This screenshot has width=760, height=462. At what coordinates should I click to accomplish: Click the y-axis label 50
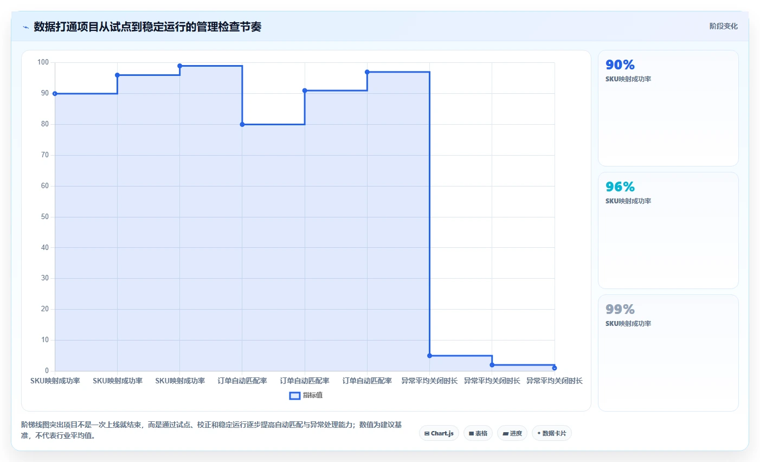(45, 217)
